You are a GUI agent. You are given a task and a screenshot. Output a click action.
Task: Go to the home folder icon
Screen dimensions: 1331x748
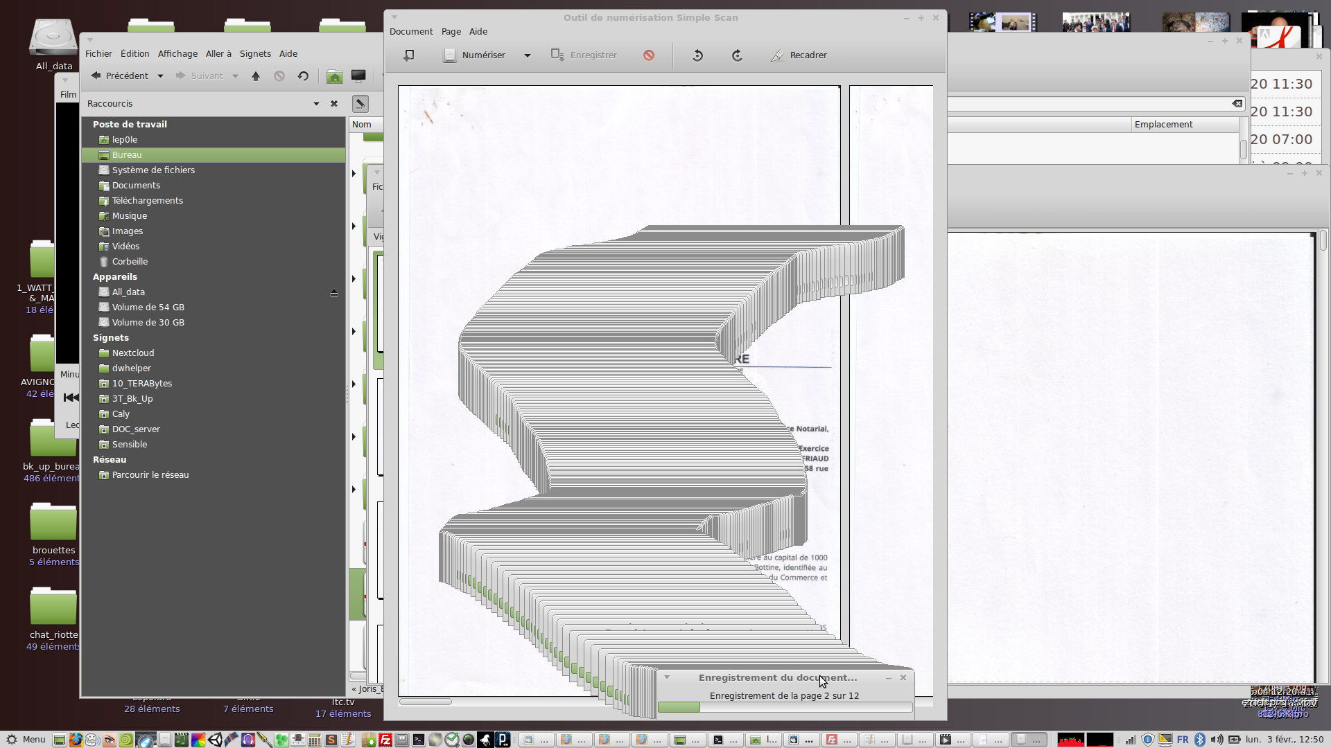coord(334,76)
